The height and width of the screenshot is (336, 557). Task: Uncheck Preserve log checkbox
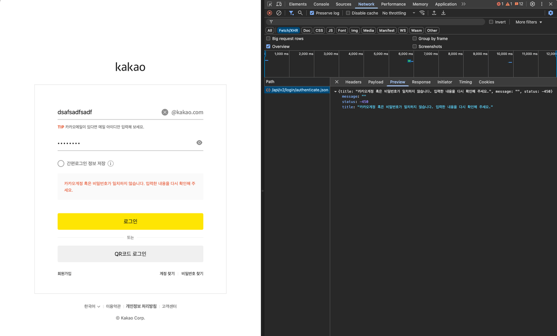tap(312, 13)
